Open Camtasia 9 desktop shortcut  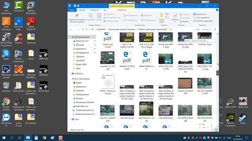tap(19, 6)
